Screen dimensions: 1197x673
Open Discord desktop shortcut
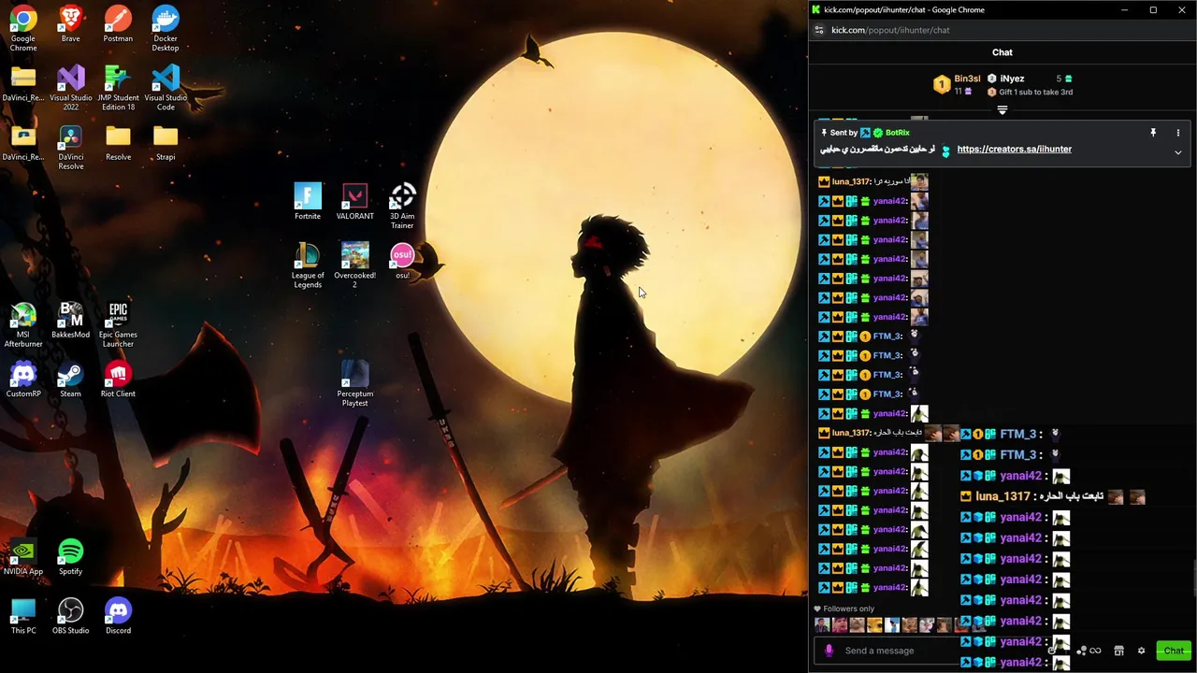tap(118, 616)
